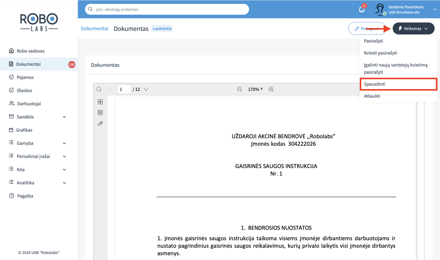Zoom out the PDF document

pyautogui.click(x=240, y=89)
